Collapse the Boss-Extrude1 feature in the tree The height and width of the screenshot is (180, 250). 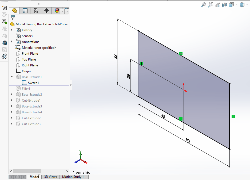tap(11, 77)
